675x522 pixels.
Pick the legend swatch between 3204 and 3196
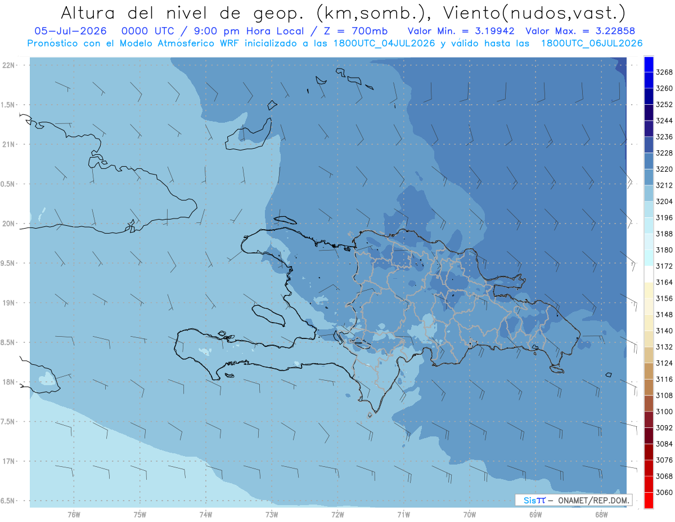pos(649,209)
